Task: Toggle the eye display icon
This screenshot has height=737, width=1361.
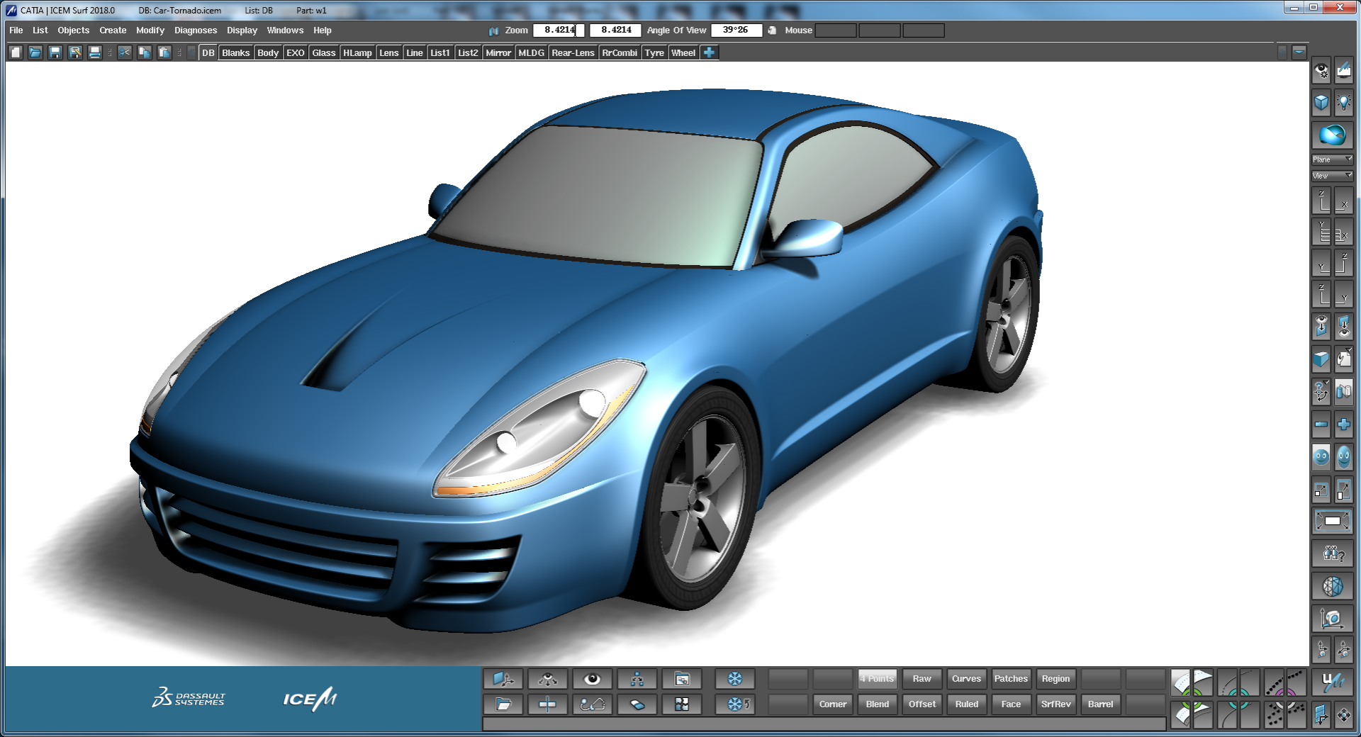Action: point(592,679)
